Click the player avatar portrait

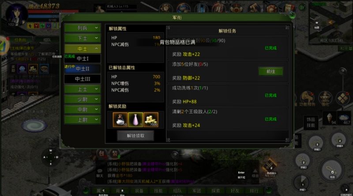[16, 14]
